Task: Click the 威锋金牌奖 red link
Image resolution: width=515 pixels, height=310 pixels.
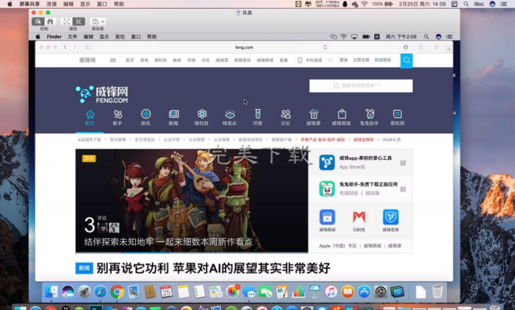Action: pyautogui.click(x=364, y=139)
